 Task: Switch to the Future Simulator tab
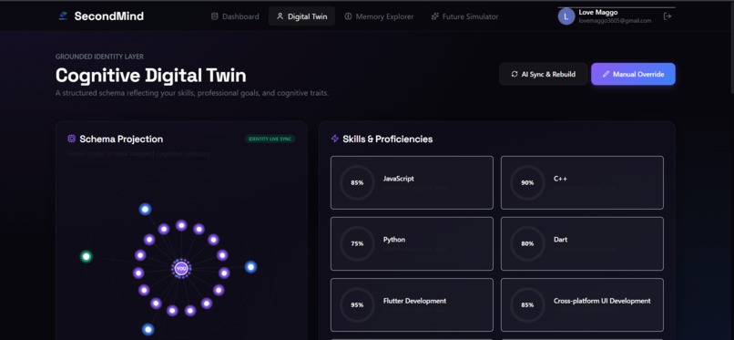pos(464,16)
